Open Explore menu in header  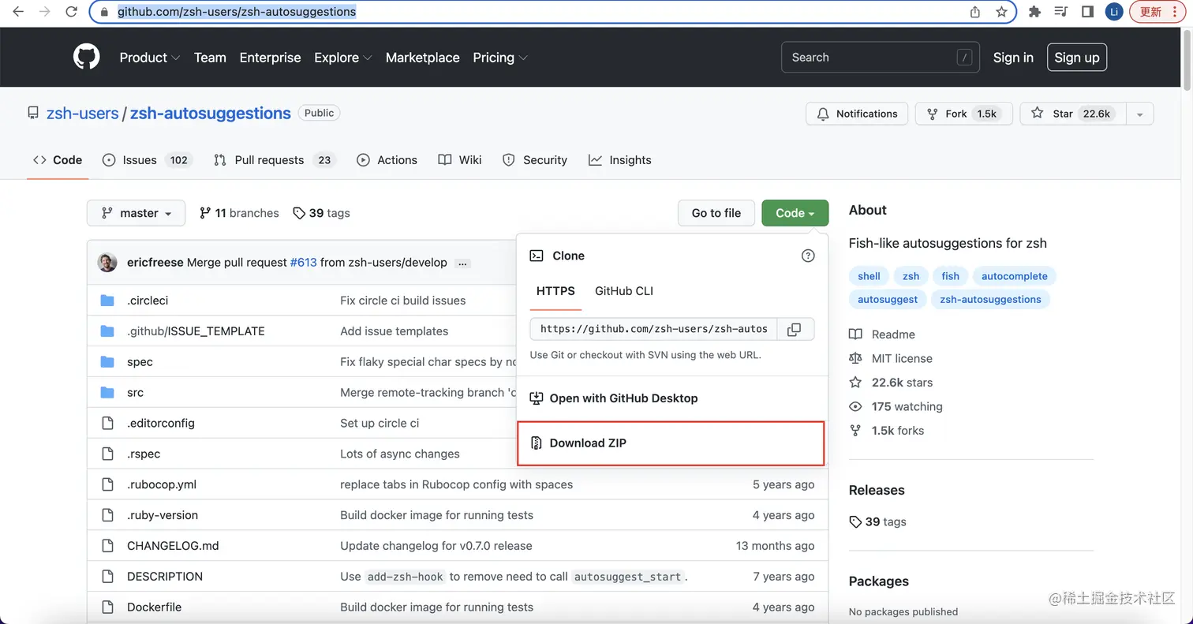(343, 58)
